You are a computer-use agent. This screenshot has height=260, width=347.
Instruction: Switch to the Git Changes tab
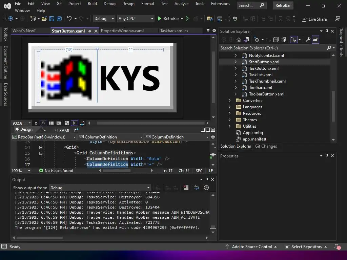[x=266, y=146]
